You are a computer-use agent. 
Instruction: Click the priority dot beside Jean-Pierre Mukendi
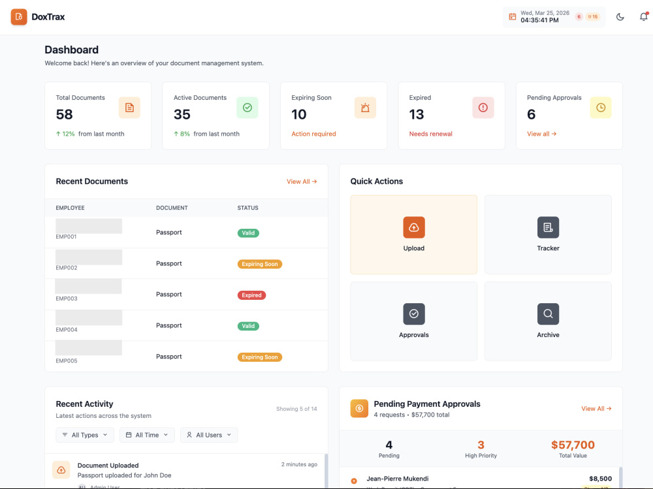[x=354, y=481]
